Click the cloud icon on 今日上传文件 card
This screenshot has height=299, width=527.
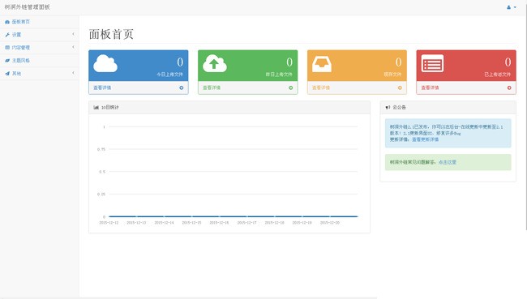[x=105, y=63]
